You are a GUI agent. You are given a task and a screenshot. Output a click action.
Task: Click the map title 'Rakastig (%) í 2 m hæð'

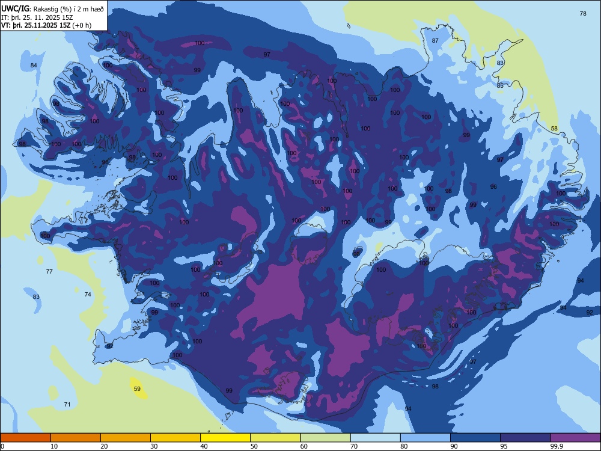69,9
